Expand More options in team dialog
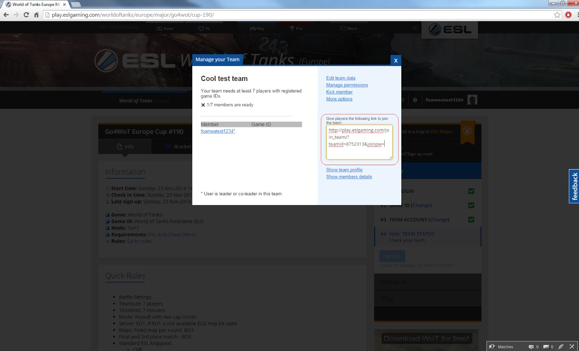Screen dimensions: 579x351 [339, 99]
